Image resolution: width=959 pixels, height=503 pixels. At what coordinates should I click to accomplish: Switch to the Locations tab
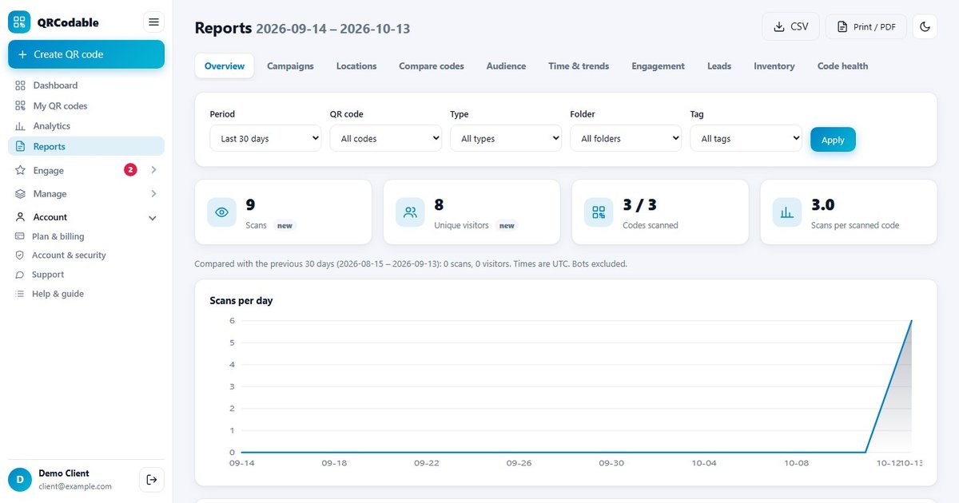pyautogui.click(x=356, y=66)
